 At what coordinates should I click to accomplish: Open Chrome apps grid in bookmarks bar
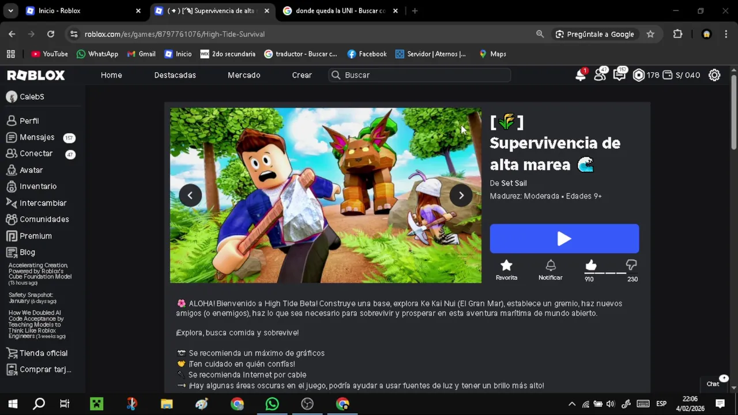(x=10, y=54)
